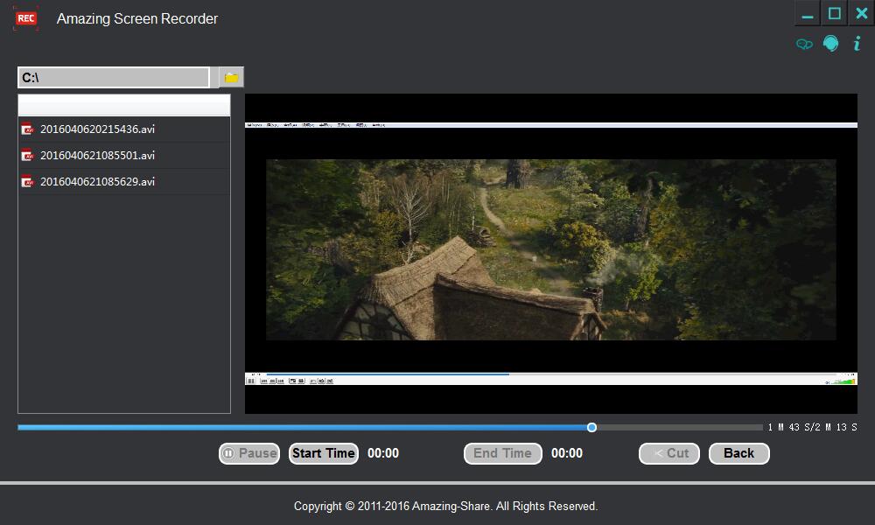This screenshot has width=875, height=525.
Task: Select file 2016040621085501.avi
Action: tap(97, 156)
